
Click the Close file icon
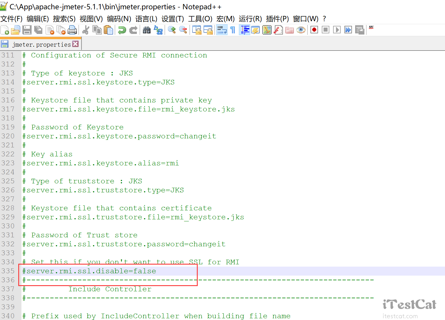click(50, 30)
